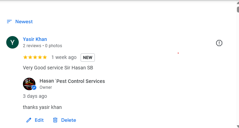Report the review with the exclamation flag icon
The width and height of the screenshot is (239, 128).
coord(219,43)
